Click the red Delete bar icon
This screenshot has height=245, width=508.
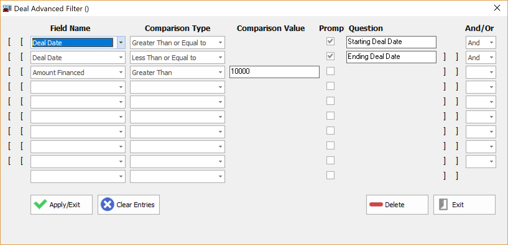376,205
